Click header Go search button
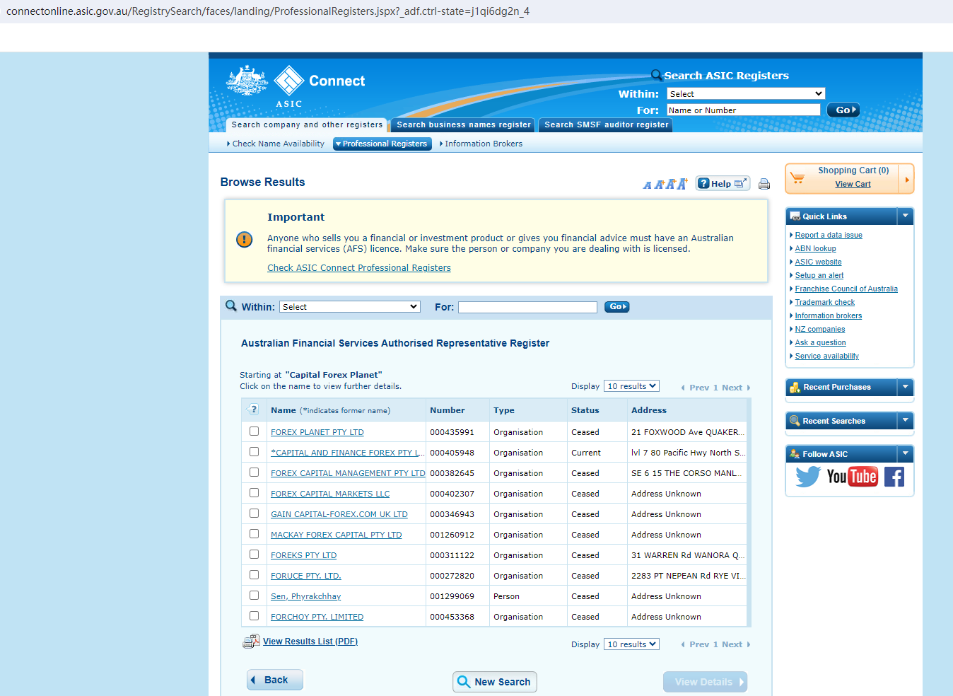This screenshot has width=953, height=696. pos(844,110)
